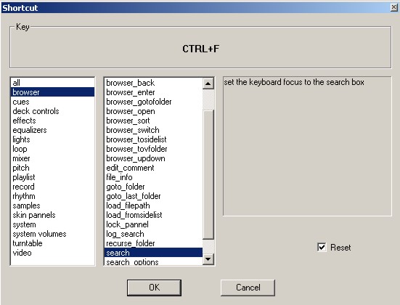Select the lock_pannel action

[154, 224]
